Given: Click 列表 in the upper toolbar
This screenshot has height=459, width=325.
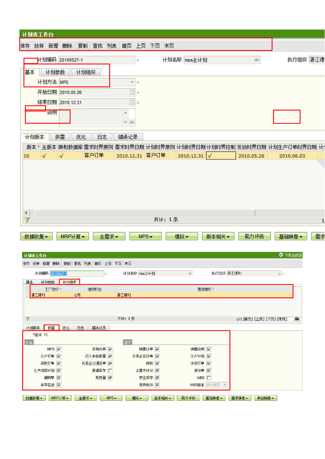Looking at the screenshot, I should (112, 46).
